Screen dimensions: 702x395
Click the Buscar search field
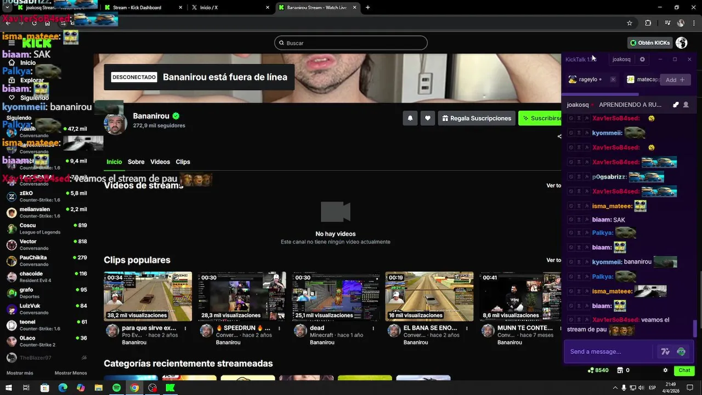350,43
